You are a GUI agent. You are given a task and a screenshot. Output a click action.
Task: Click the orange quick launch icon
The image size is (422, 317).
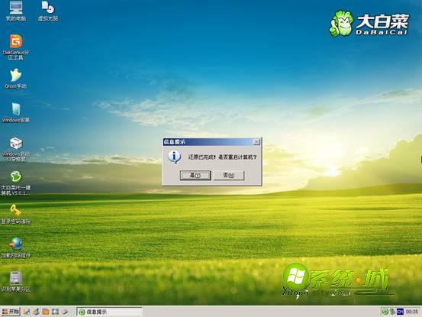[46, 312]
